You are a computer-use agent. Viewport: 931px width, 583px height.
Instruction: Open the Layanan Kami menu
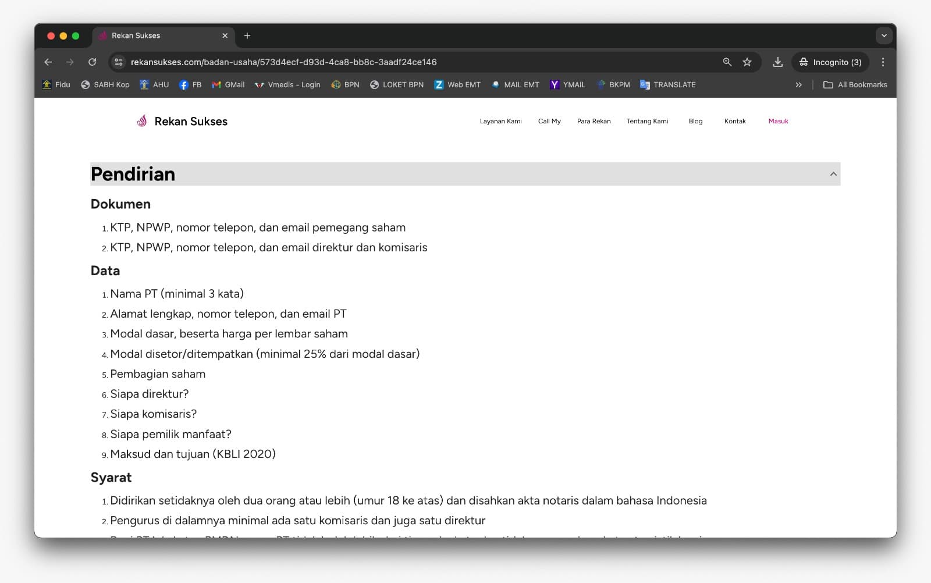(500, 121)
